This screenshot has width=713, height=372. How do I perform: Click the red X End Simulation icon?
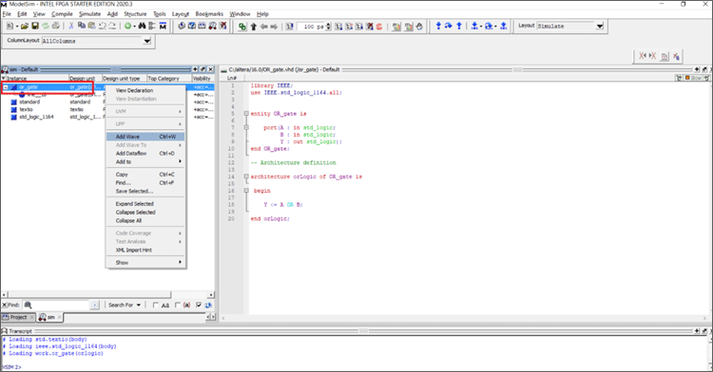point(222,26)
